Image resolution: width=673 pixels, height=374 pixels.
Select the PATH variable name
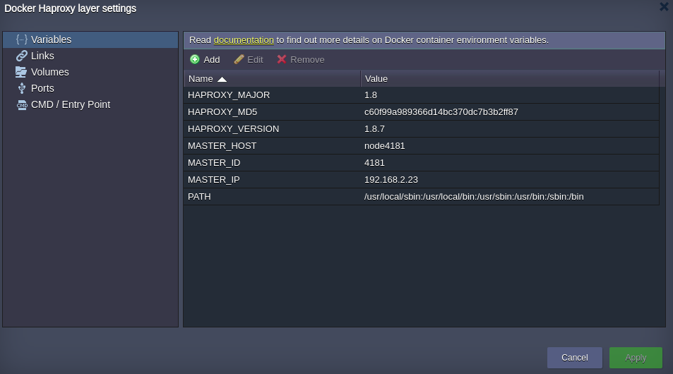(199, 196)
